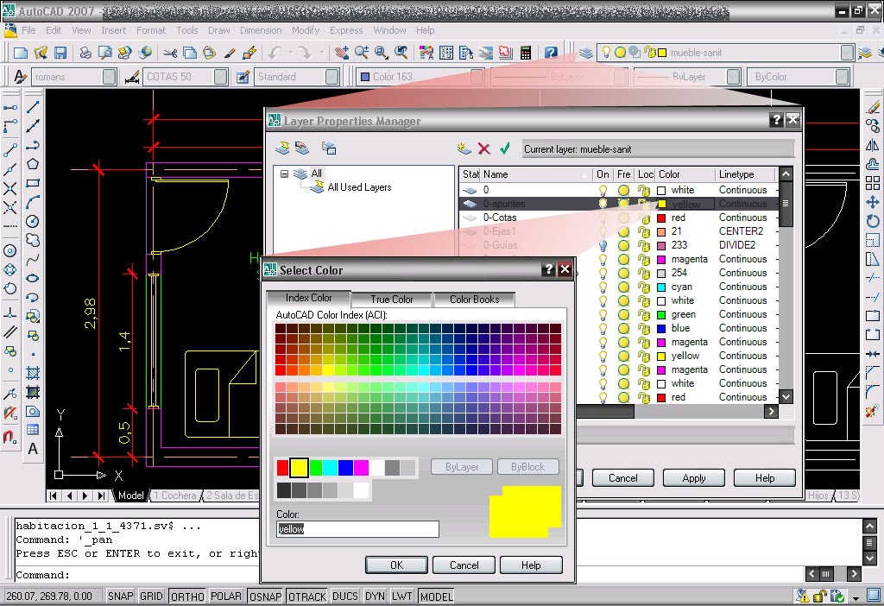
Task: Activate the Pan Realtime hand icon
Action: click(x=340, y=53)
